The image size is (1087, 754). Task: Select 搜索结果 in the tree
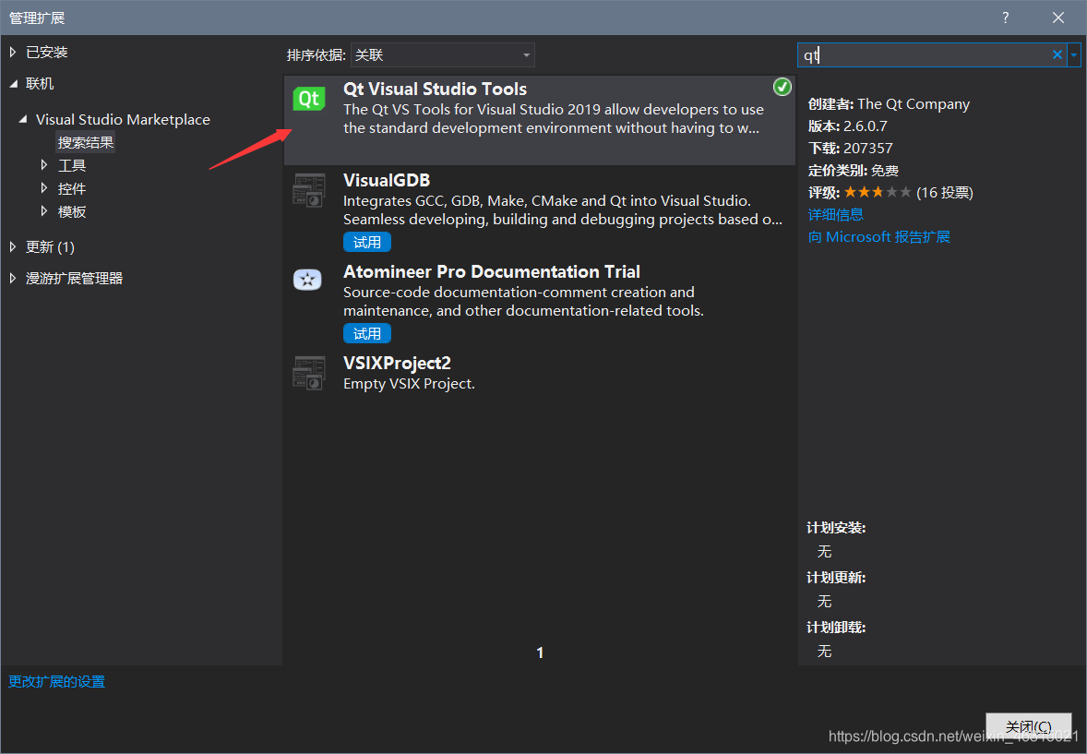tap(86, 142)
